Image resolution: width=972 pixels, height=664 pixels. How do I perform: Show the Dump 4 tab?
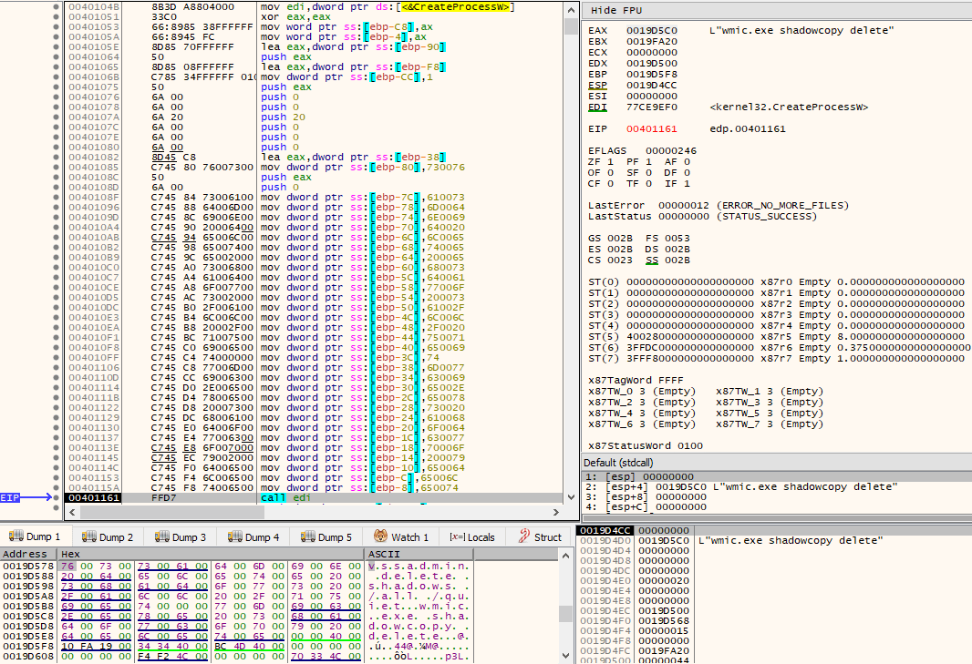tap(253, 537)
